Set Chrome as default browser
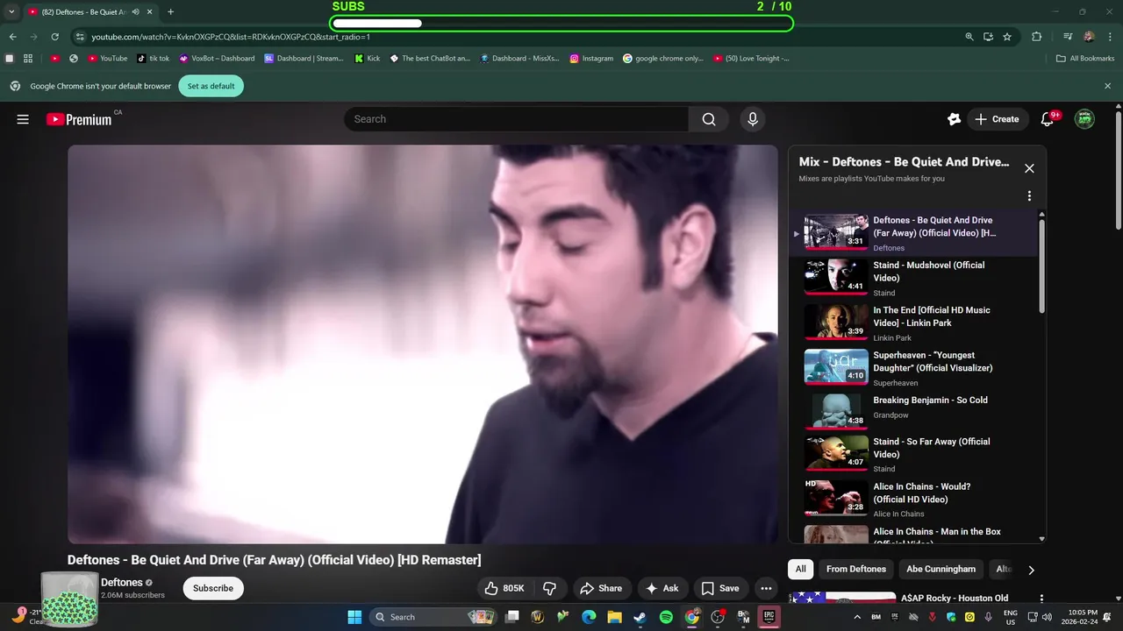The image size is (1123, 631). [x=211, y=86]
